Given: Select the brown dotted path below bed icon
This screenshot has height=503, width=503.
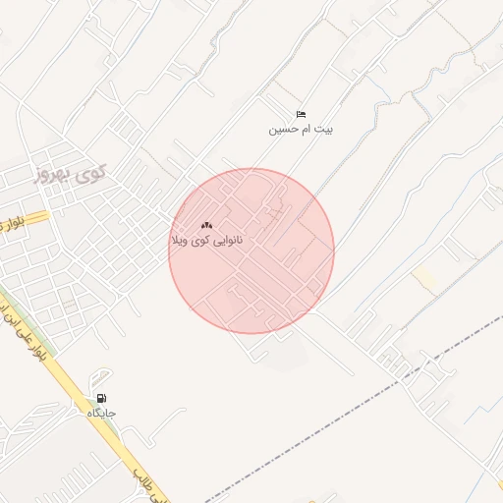Looking at the screenshot, I should 288,91.
